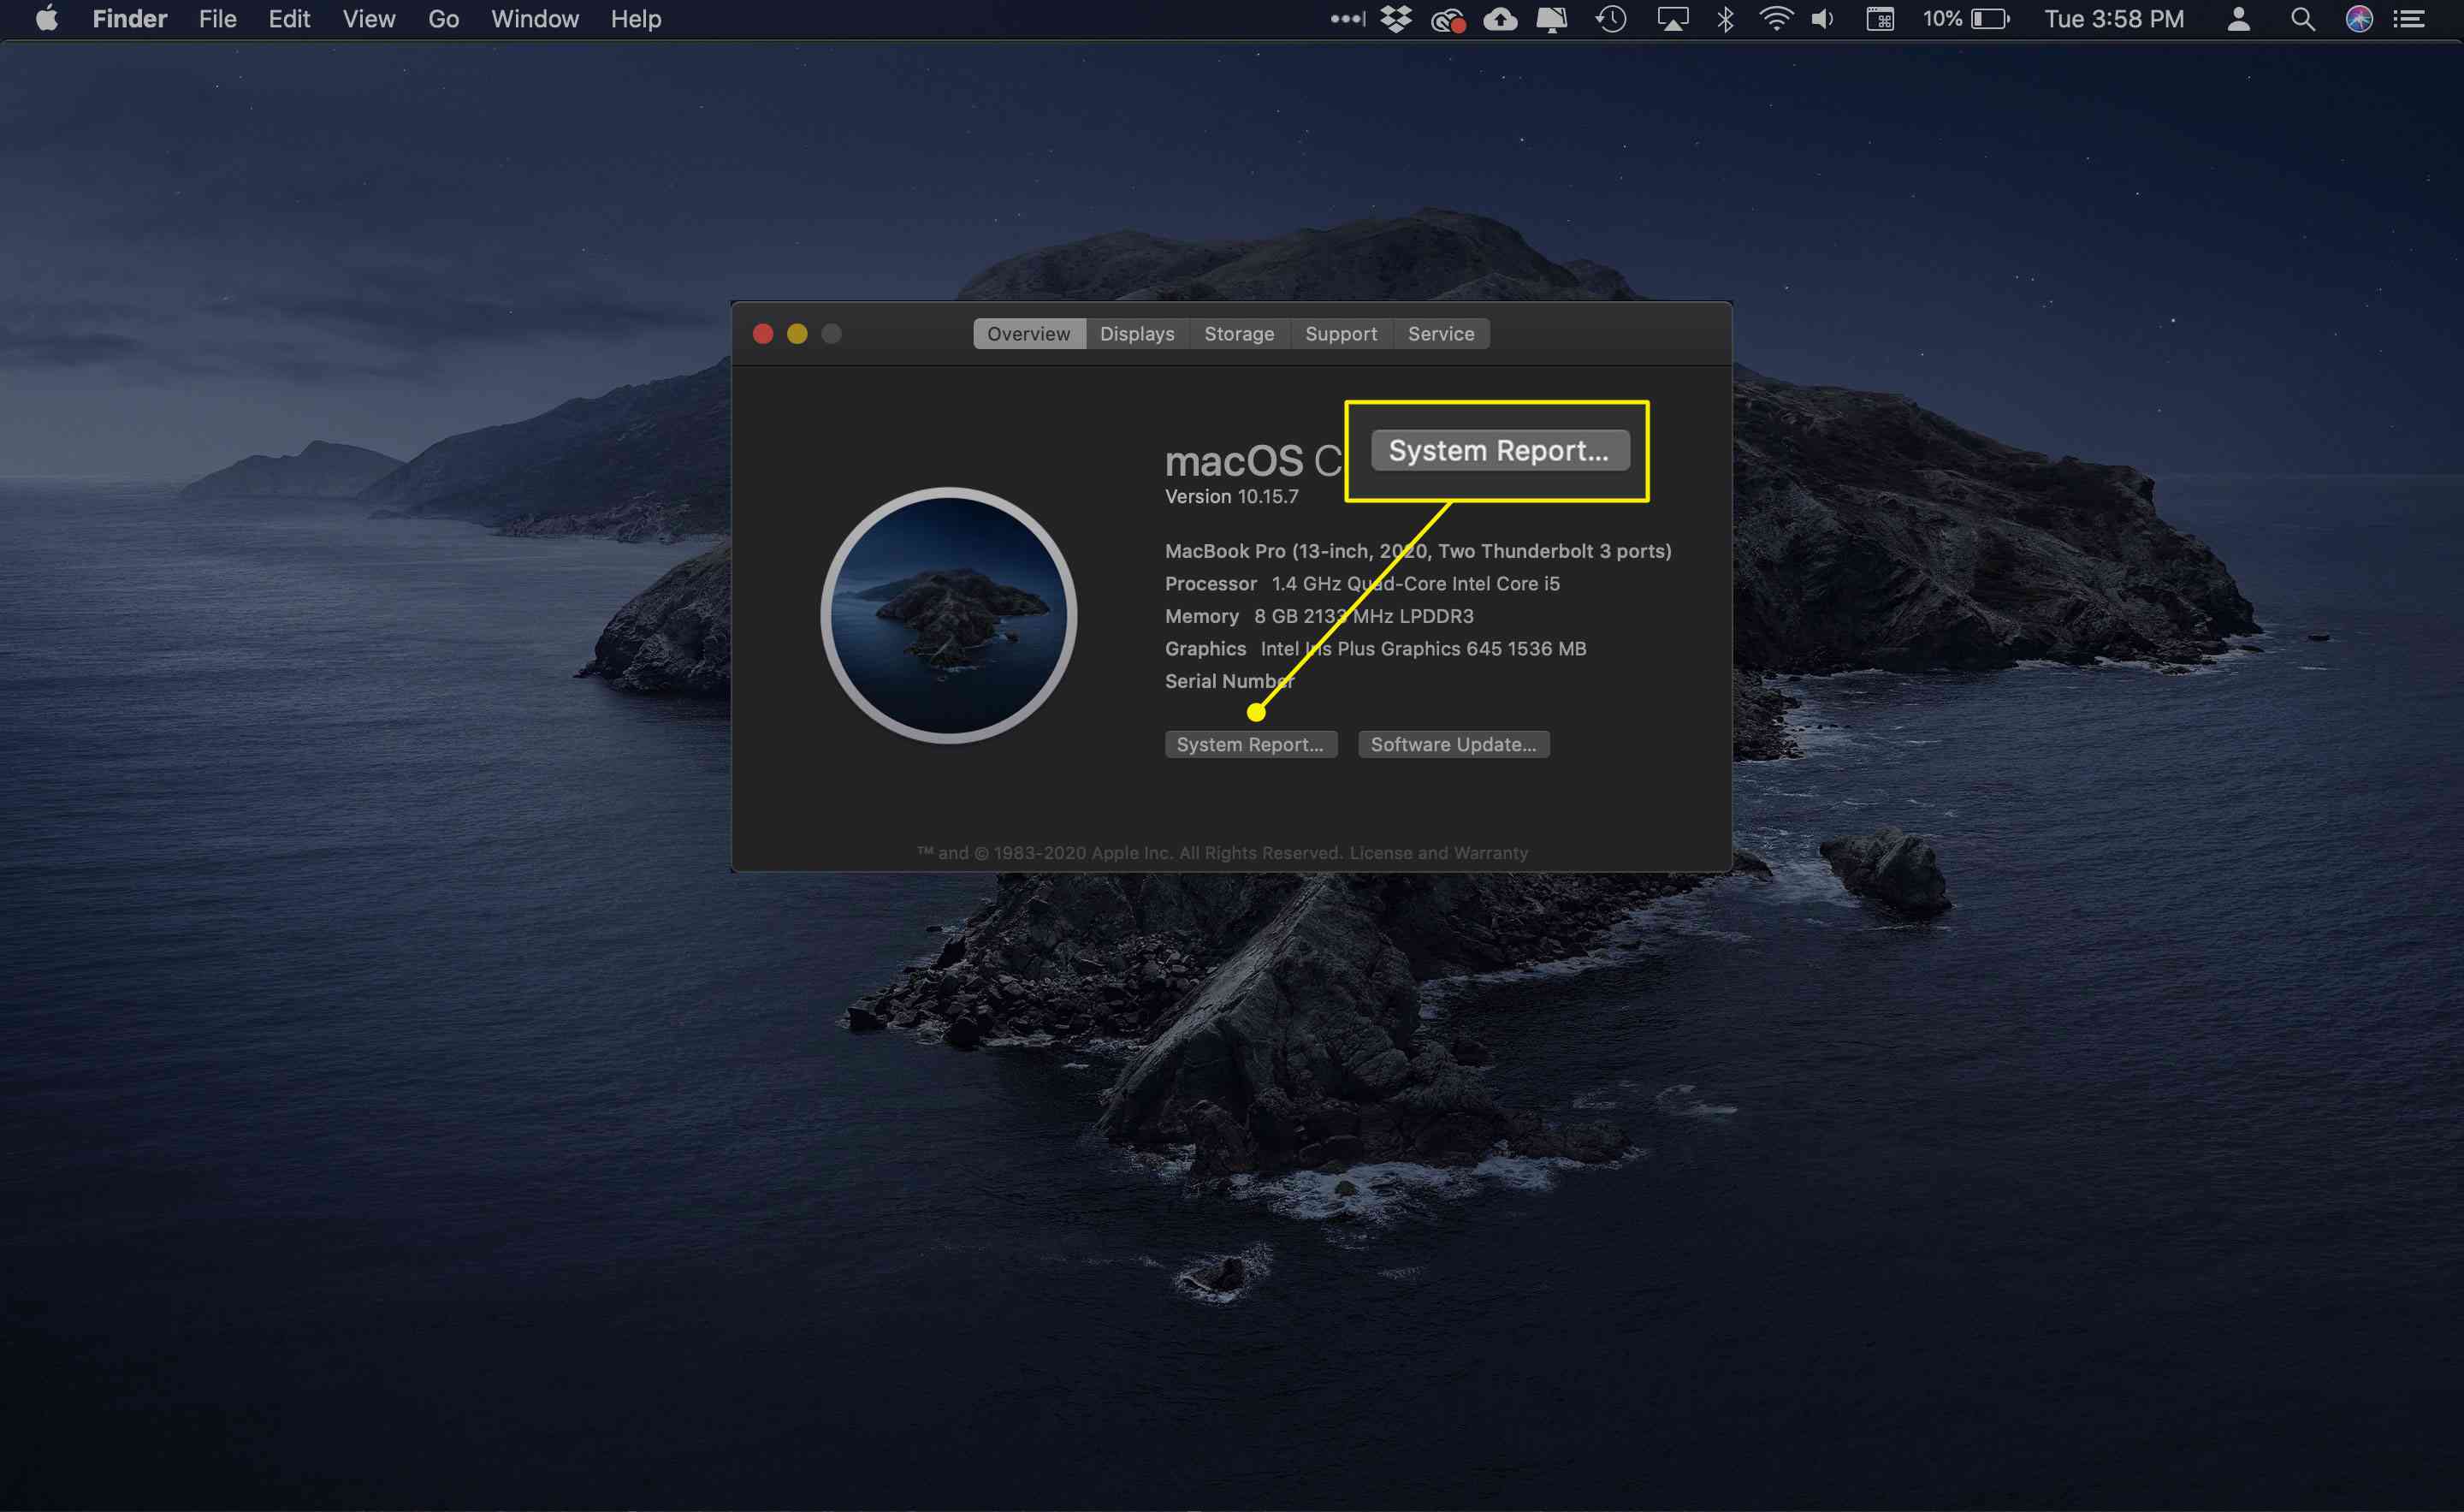Viewport: 2464px width, 1512px height.
Task: Switch to the Storage tab
Action: (1235, 333)
